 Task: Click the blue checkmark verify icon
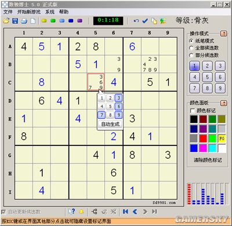pos(145,21)
